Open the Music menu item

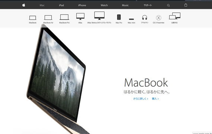point(125,5)
